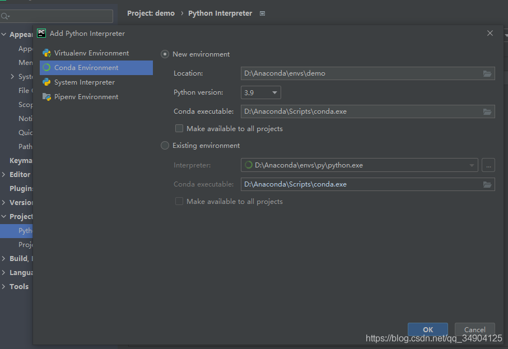508x349 pixels.
Task: Enable Make available to all projects under New environment
Action: 179,129
